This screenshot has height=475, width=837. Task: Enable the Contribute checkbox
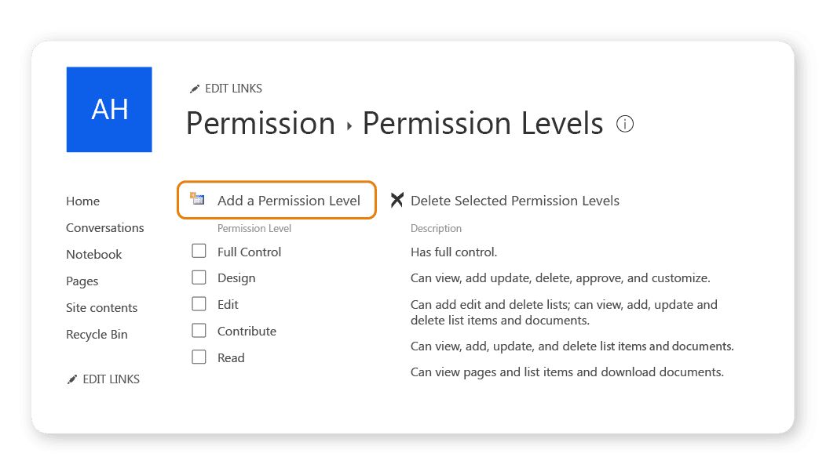tap(199, 331)
